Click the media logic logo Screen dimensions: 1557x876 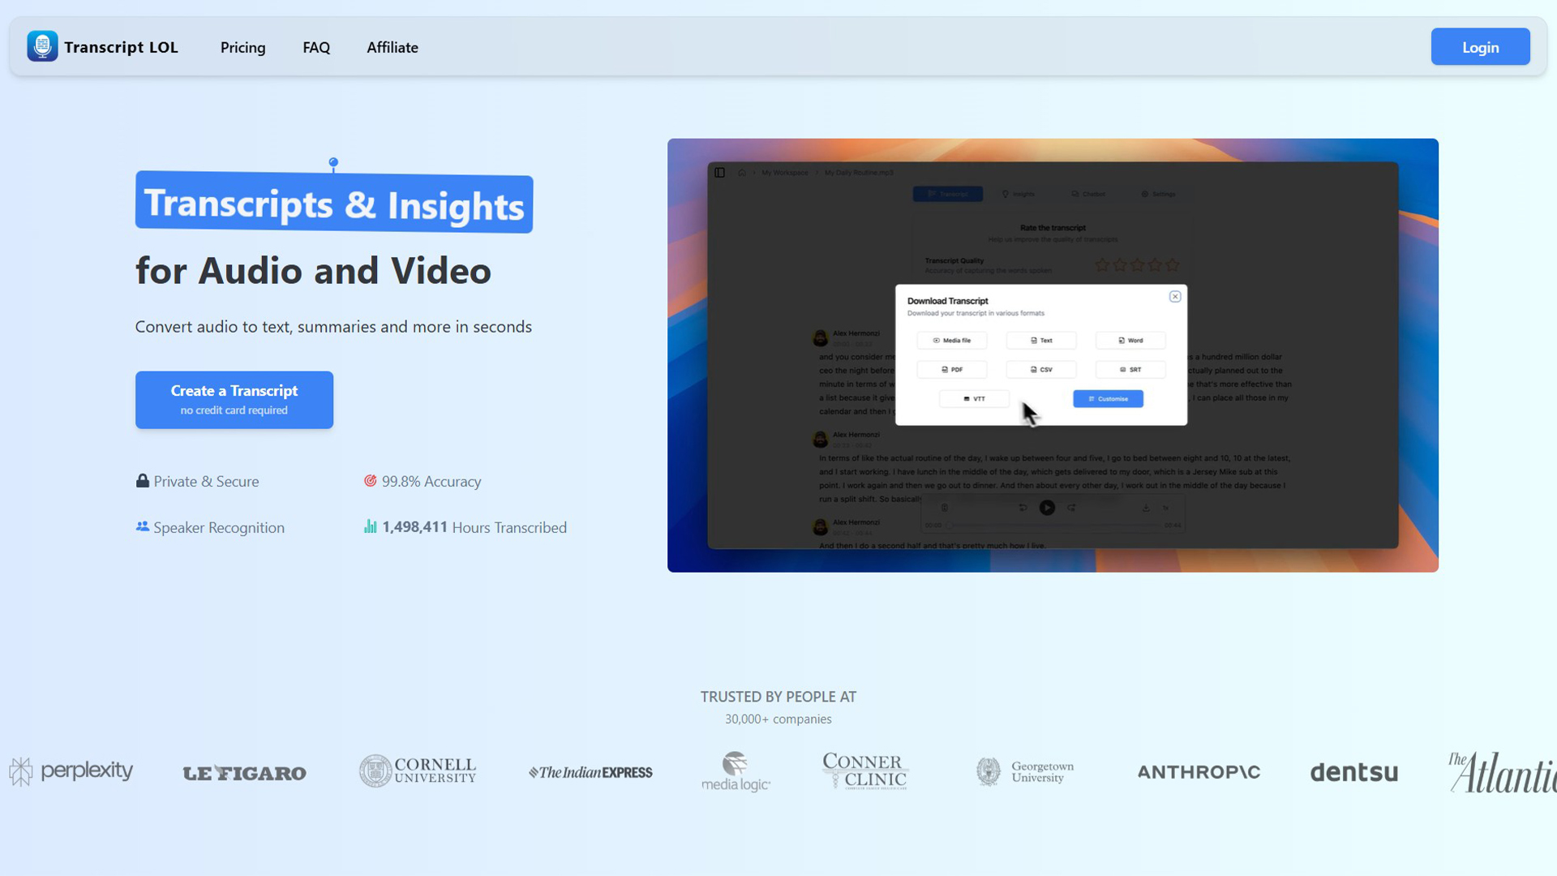pos(736,771)
